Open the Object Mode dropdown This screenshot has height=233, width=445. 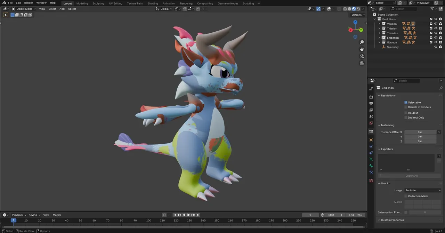24,9
